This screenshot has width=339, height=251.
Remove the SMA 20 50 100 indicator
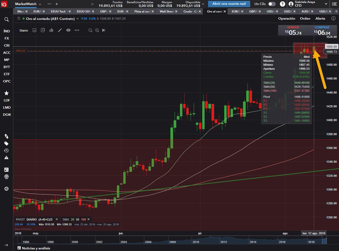(x=88, y=219)
